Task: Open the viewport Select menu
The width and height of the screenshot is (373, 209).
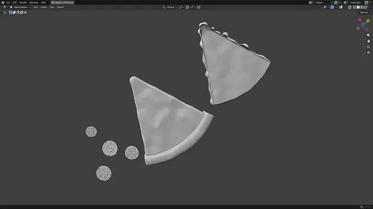Action: pos(44,7)
